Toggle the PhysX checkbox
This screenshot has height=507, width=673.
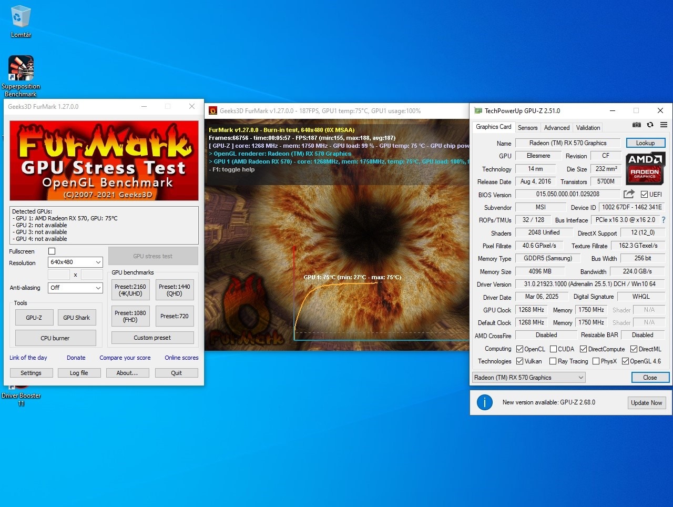pos(596,361)
